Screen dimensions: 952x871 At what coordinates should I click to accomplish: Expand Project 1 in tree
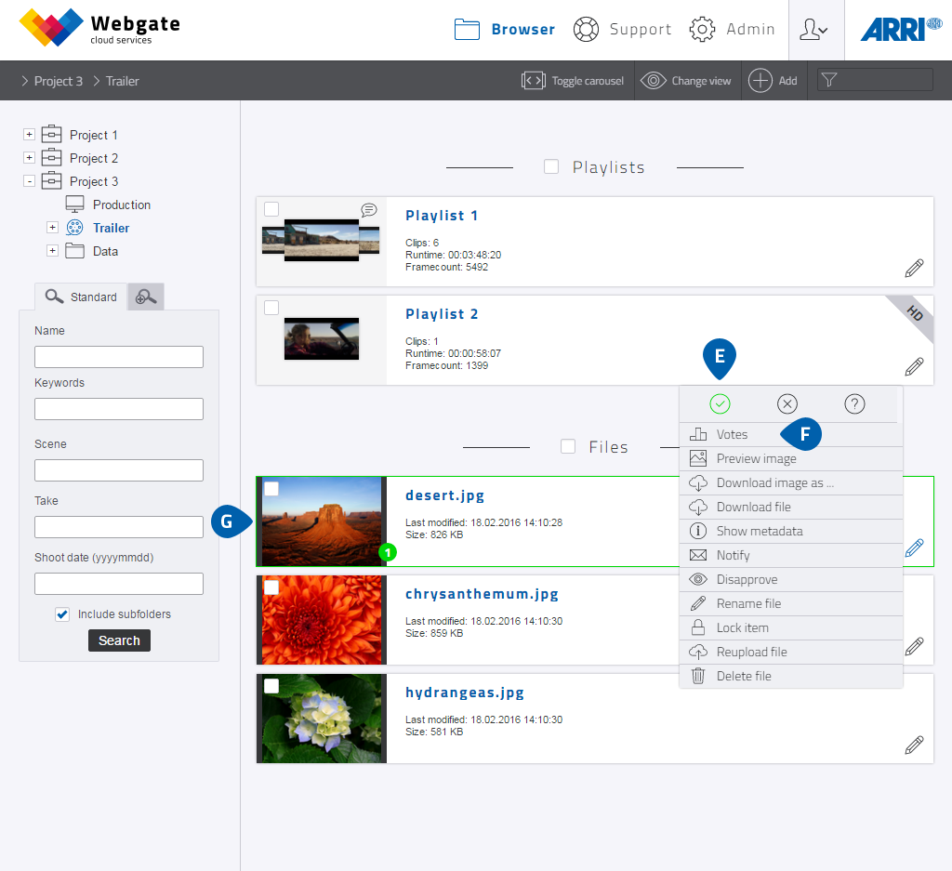point(29,134)
